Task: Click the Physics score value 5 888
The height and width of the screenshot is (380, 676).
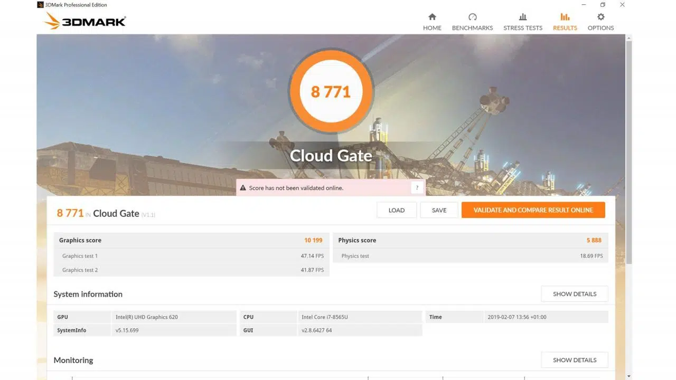Action: point(594,240)
